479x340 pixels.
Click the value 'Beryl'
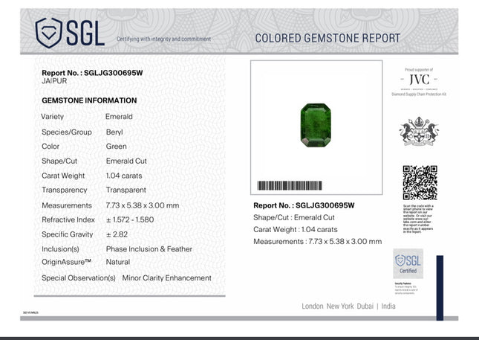coord(114,132)
